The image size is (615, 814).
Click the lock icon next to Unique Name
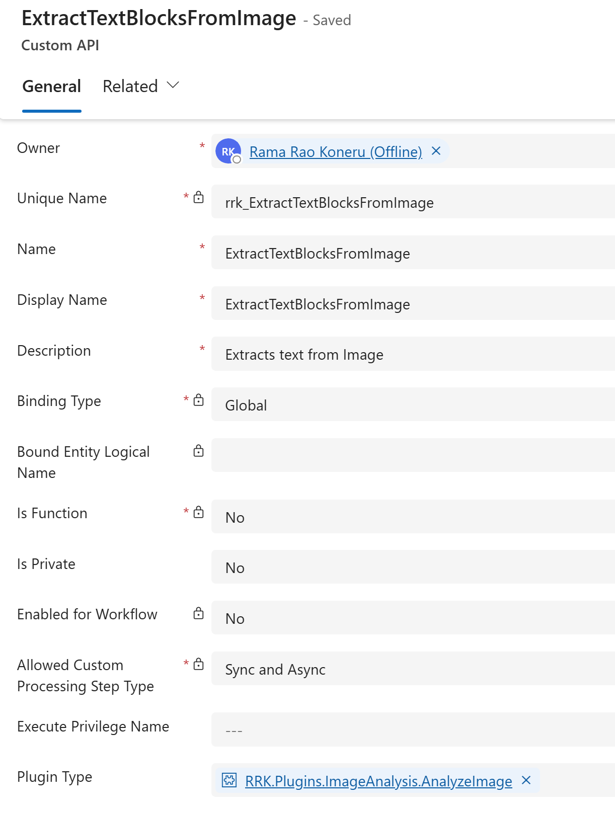coord(199,197)
